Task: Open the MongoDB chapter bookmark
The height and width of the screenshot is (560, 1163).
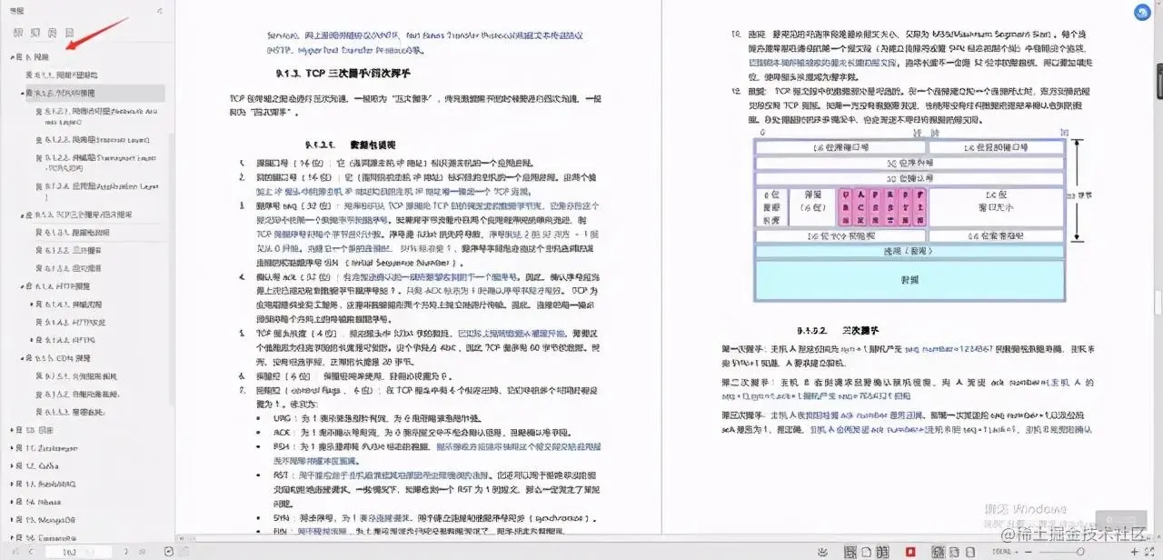Action: tap(45, 520)
